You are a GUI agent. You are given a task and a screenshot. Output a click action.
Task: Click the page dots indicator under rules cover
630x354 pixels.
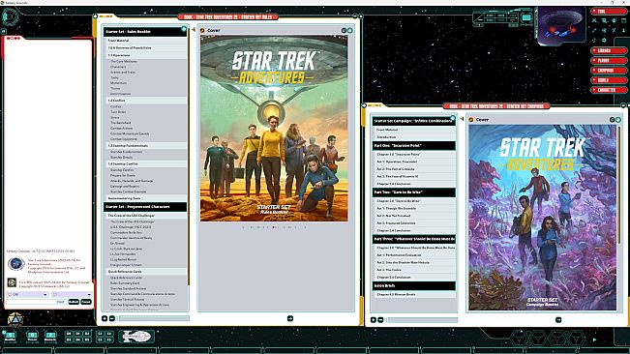tap(274, 227)
